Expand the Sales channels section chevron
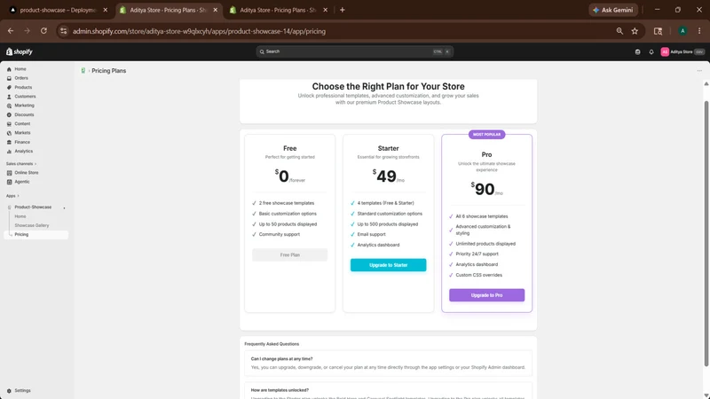Viewport: 710px width, 399px height. tap(35, 164)
